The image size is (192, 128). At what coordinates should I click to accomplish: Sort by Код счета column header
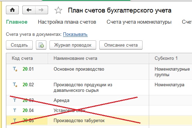pos(27,58)
